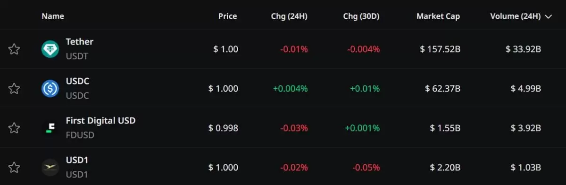Sort by Name column header
This screenshot has height=185, width=566.
(53, 16)
